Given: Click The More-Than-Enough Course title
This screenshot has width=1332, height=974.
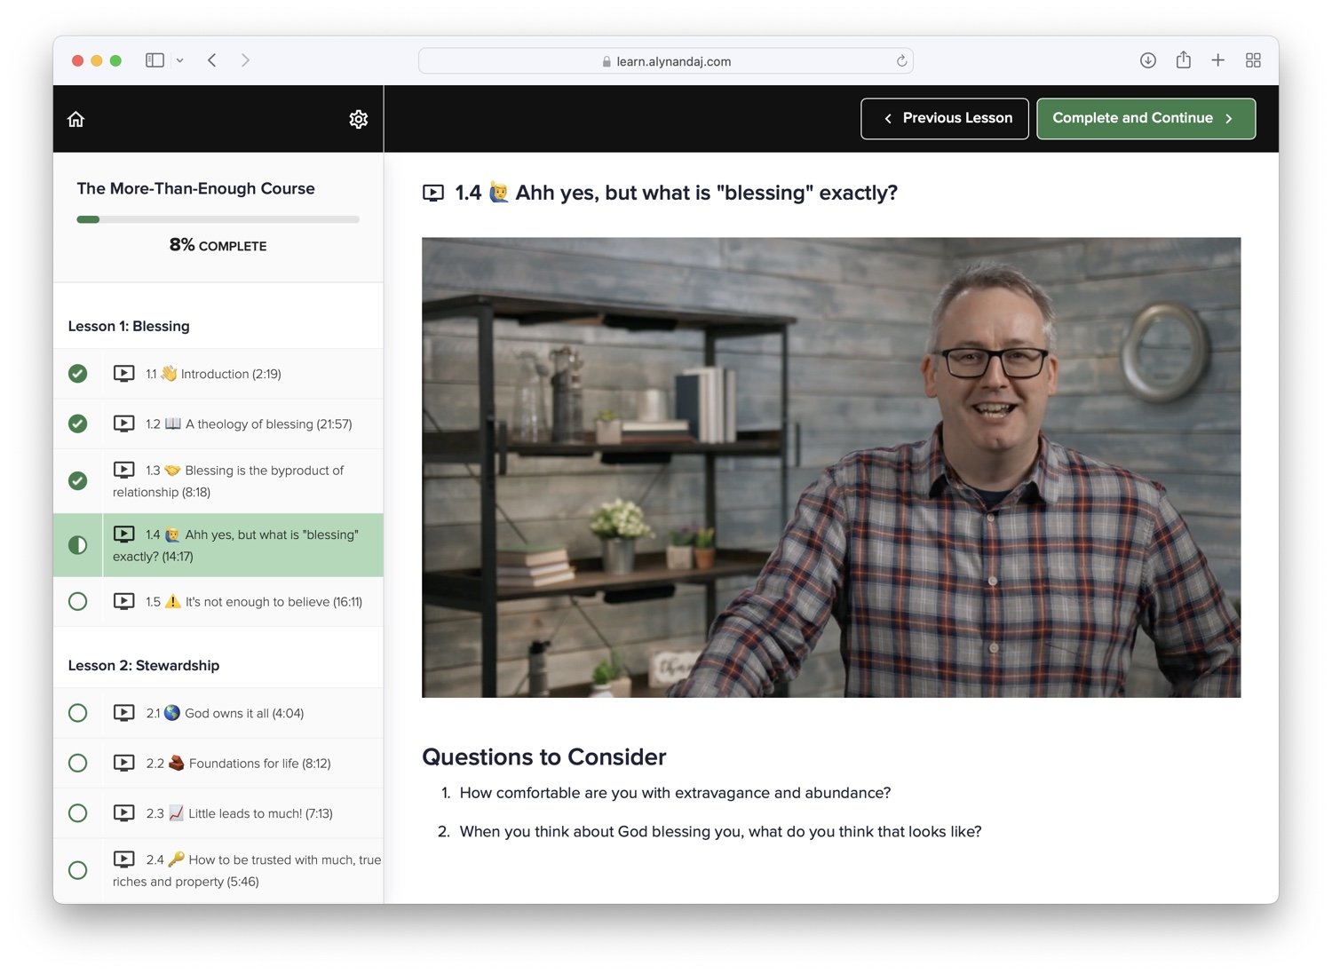Looking at the screenshot, I should click(195, 188).
